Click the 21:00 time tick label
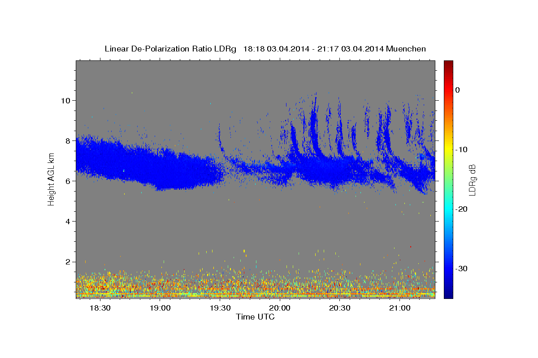This screenshot has width=538, height=358. 399,308
